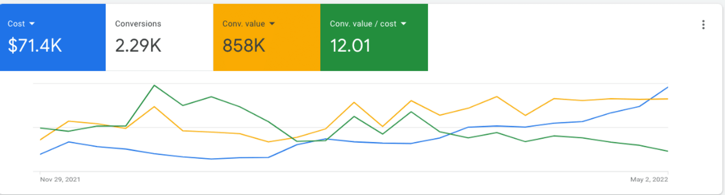Toggle the 2.29K conversions figure
Screen dimensions: 725x195
click(x=138, y=45)
